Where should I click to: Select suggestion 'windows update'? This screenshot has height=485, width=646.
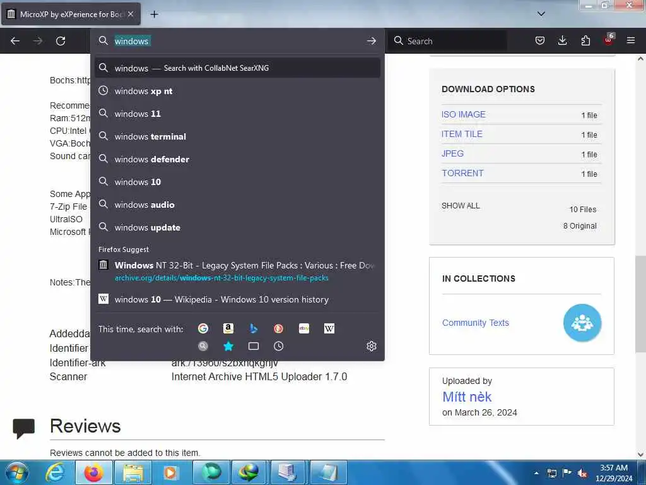237,227
